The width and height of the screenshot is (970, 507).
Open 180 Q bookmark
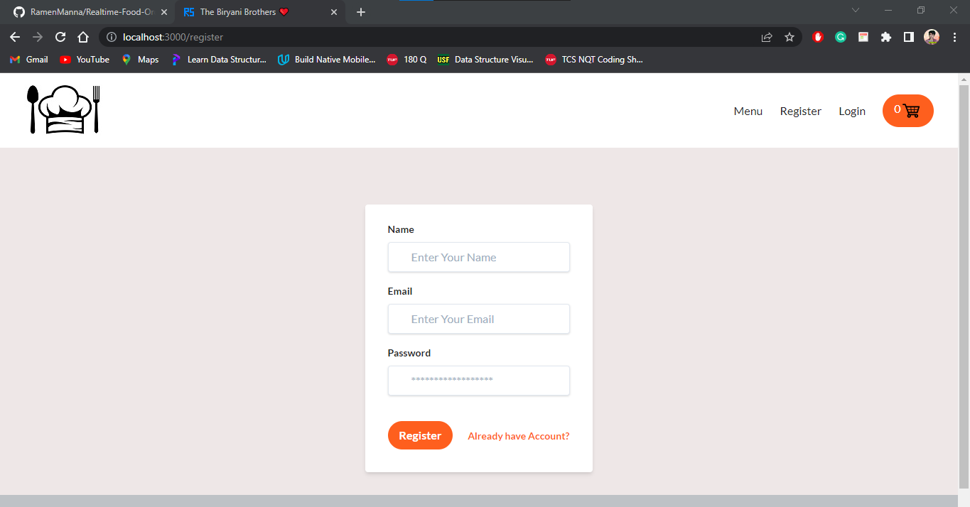(x=406, y=60)
